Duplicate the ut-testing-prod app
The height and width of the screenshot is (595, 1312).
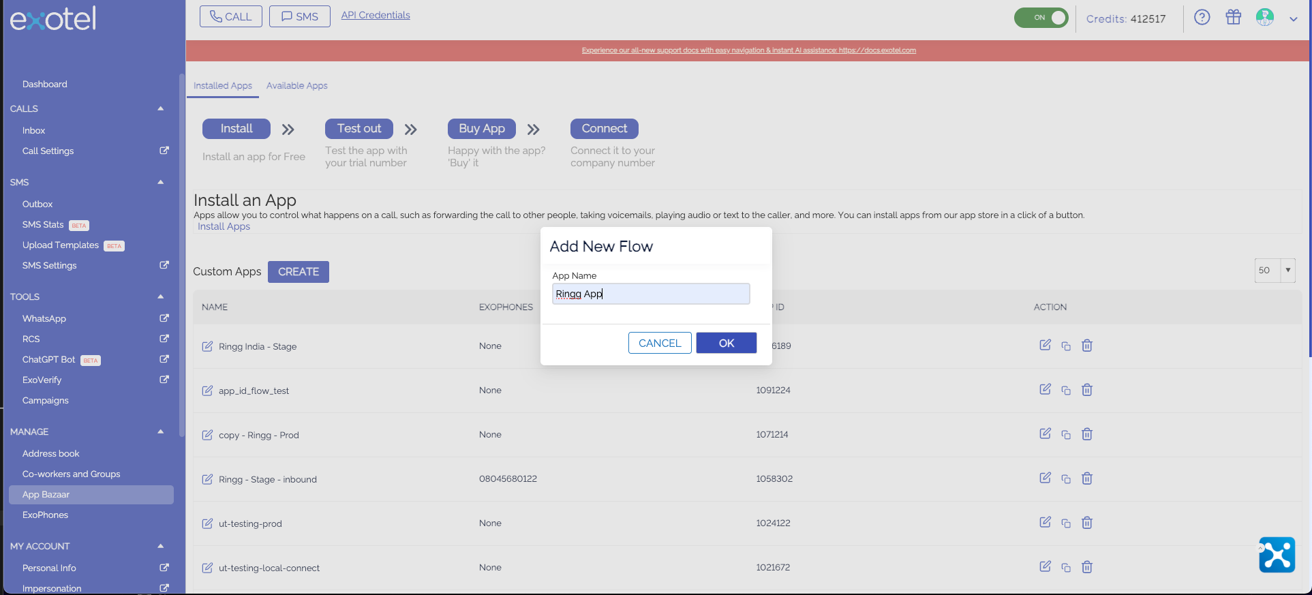pos(1066,523)
